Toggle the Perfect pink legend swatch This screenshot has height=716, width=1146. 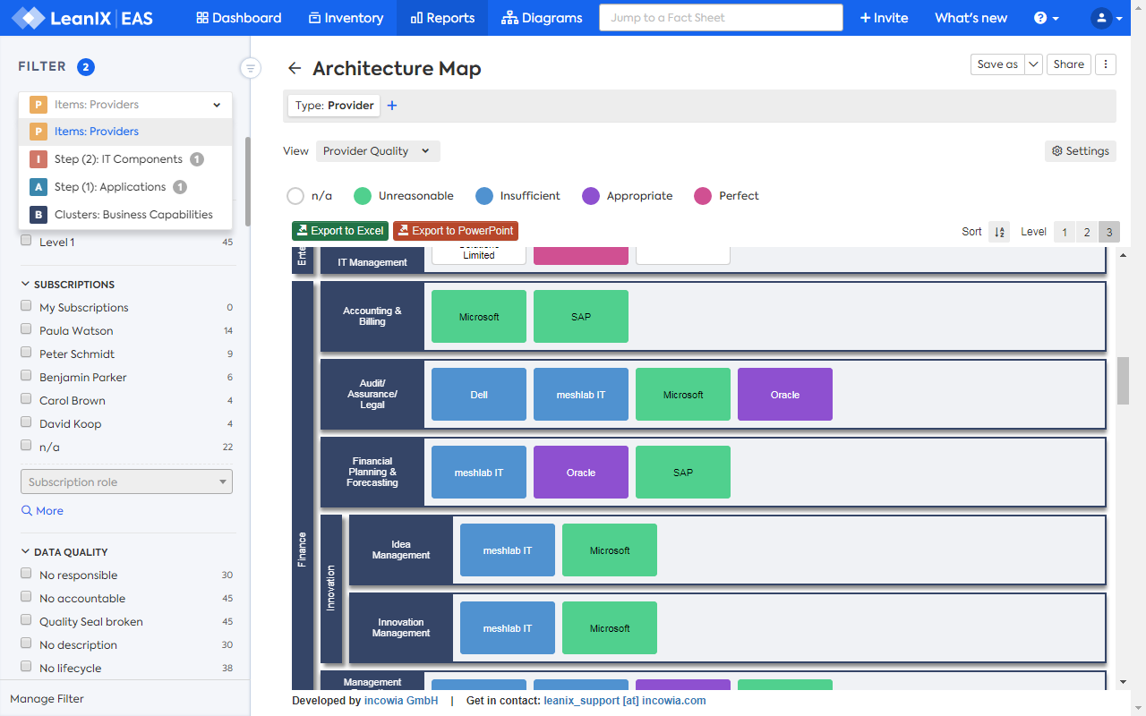click(703, 196)
